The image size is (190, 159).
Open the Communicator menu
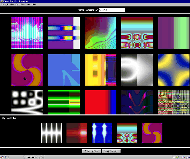coord(26,4)
